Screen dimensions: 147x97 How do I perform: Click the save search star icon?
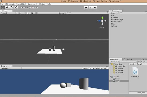coord(145,62)
